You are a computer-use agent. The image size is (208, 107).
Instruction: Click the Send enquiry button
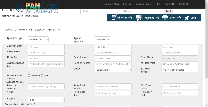click(x=168, y=11)
